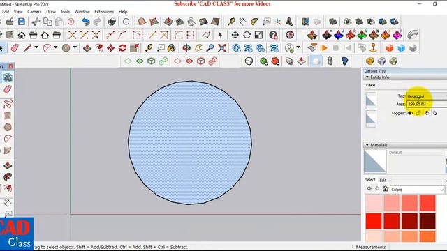
Task: Pick the bright red color swatch
Action: tap(374, 221)
